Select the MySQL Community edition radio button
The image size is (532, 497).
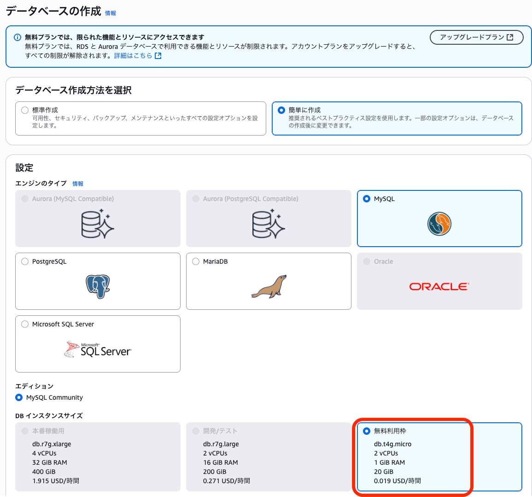tap(19, 397)
